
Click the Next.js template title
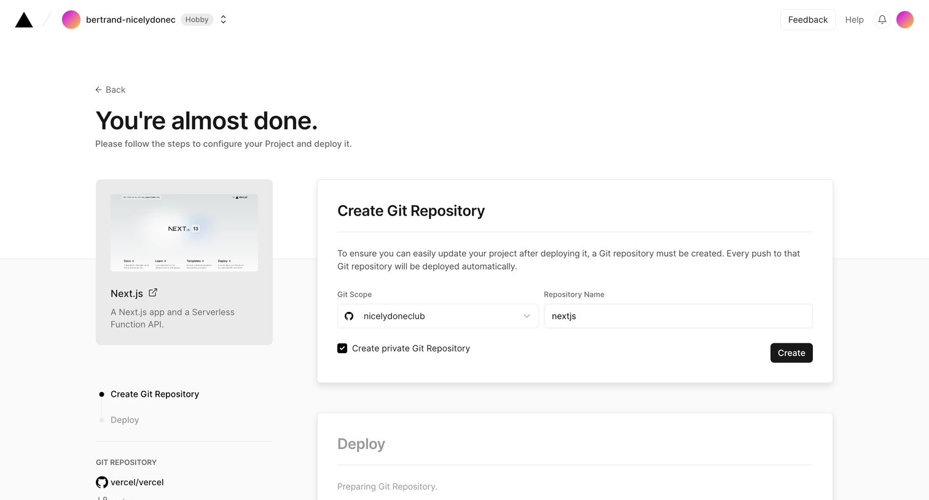click(127, 294)
